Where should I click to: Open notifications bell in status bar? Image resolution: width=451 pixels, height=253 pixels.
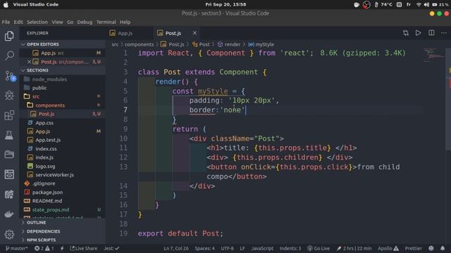[x=443, y=248]
